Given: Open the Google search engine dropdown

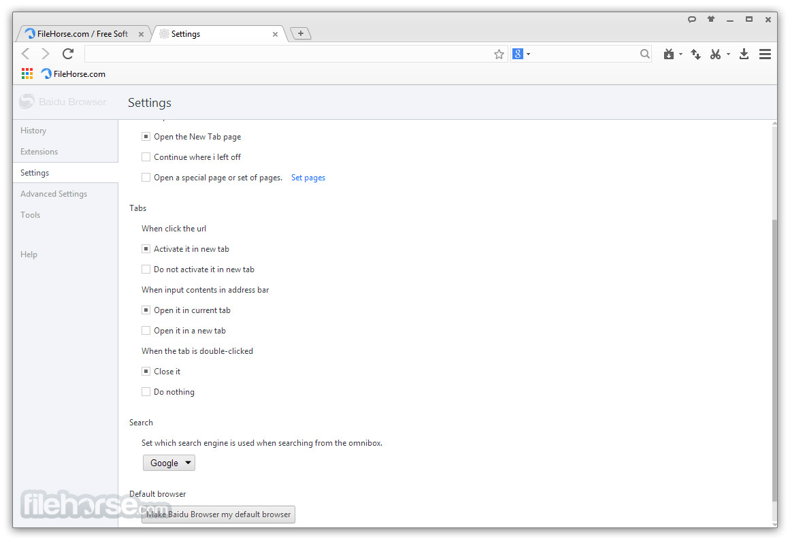Looking at the screenshot, I should pos(169,463).
